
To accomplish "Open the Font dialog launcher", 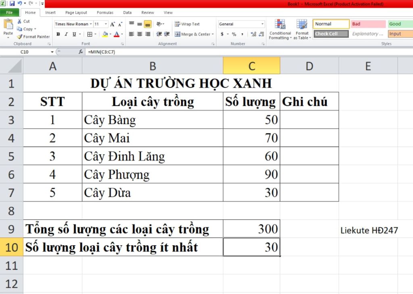I will coord(122,44).
